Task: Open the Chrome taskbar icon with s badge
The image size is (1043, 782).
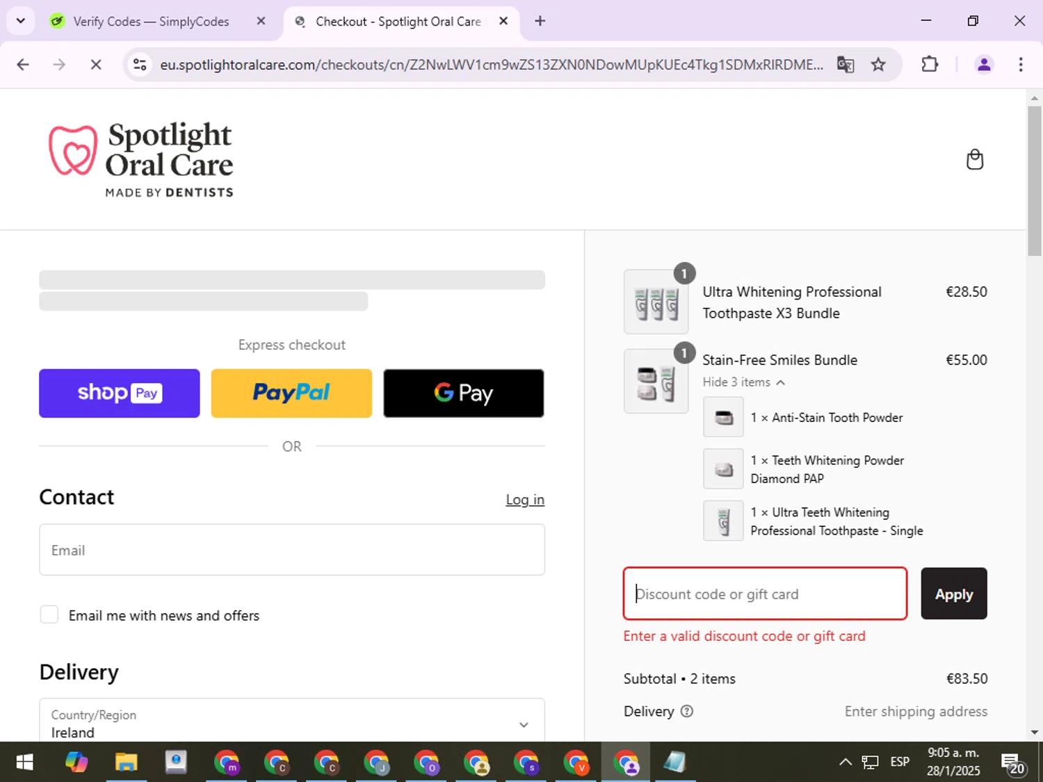Action: (526, 763)
